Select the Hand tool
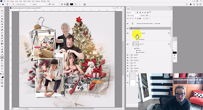 tap(2, 66)
